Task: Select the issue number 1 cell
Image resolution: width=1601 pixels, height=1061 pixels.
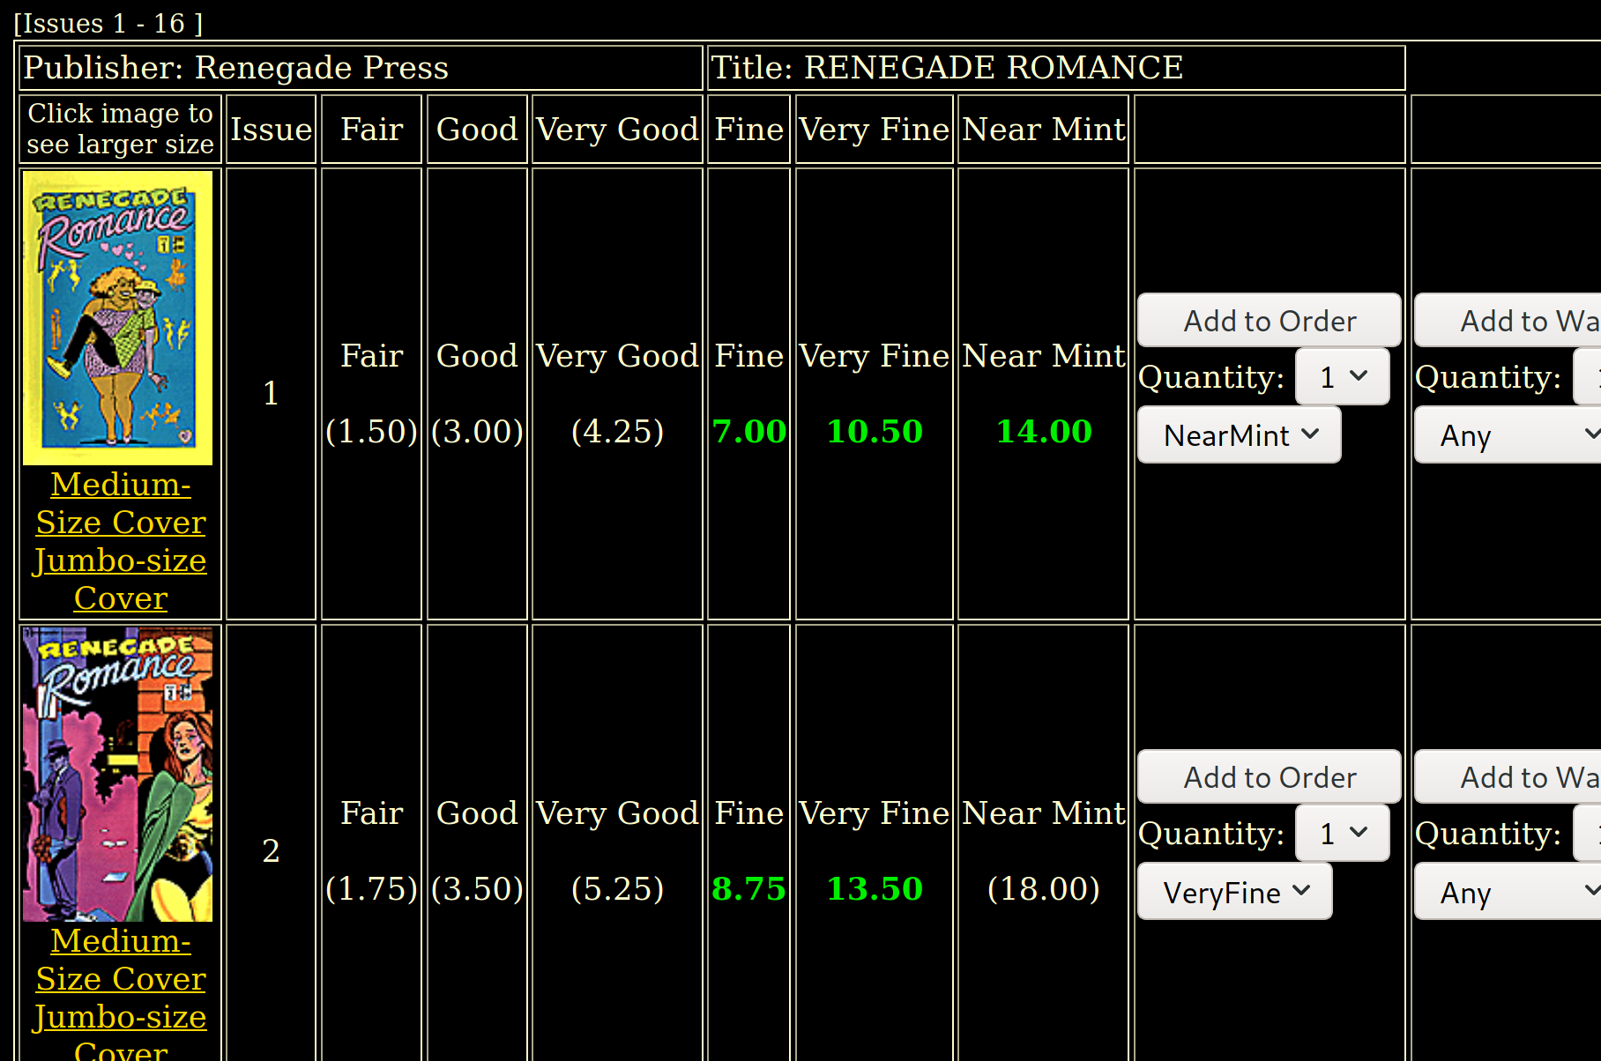Action: click(271, 393)
